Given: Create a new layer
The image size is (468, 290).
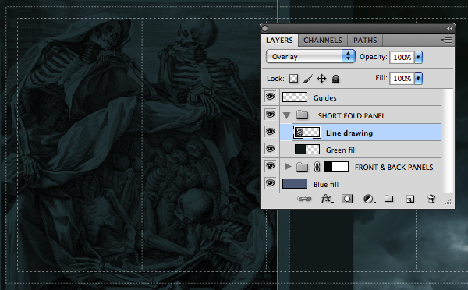Looking at the screenshot, I should (410, 199).
